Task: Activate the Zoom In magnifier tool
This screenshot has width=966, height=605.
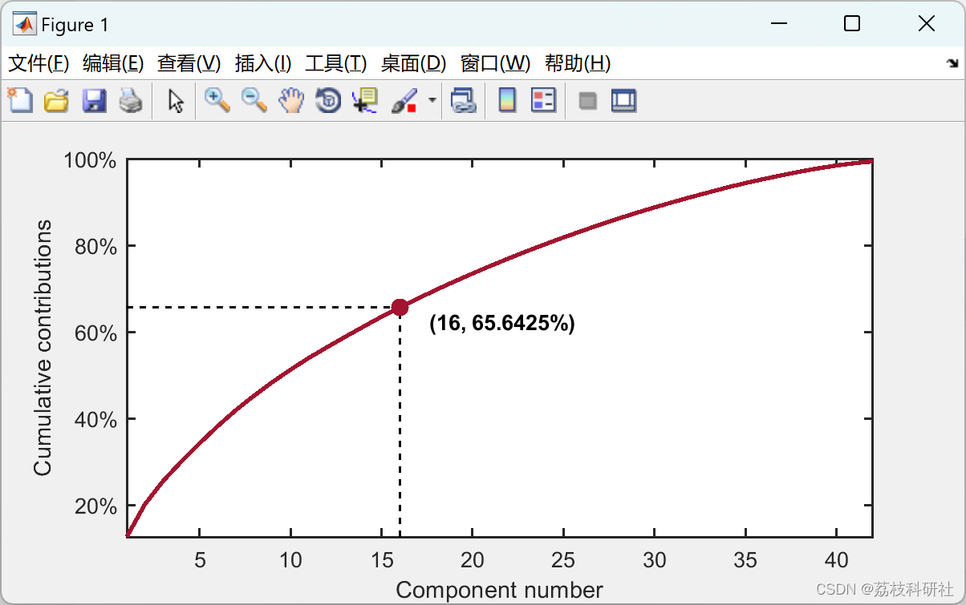Action: coord(217,100)
